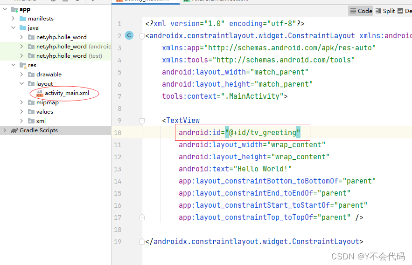Click android:layout_width="wrap_content" on line 11
This screenshot has width=412, height=265.
pyautogui.click(x=252, y=145)
